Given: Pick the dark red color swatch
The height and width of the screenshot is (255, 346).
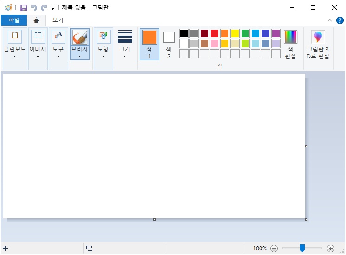Looking at the screenshot, I should [x=204, y=33].
